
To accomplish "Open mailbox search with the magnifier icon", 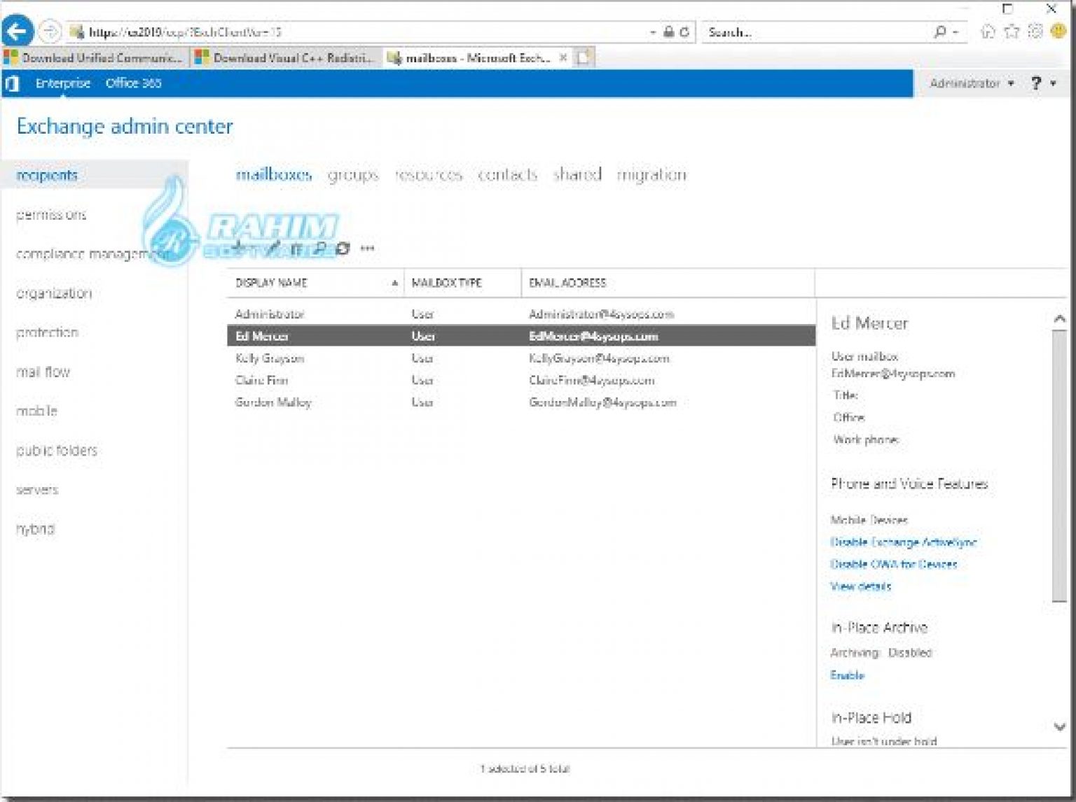I will (320, 249).
